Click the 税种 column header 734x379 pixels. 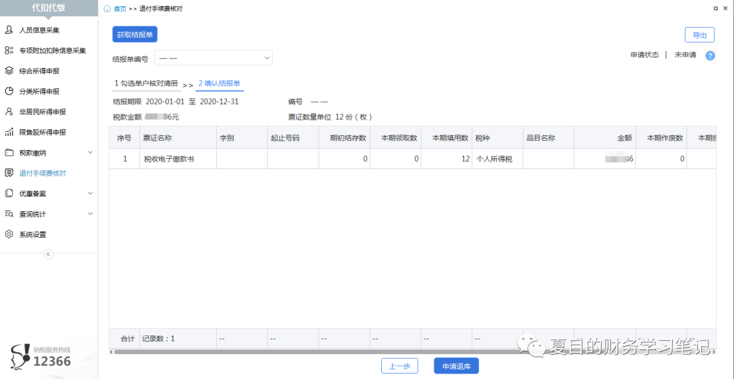pos(497,138)
